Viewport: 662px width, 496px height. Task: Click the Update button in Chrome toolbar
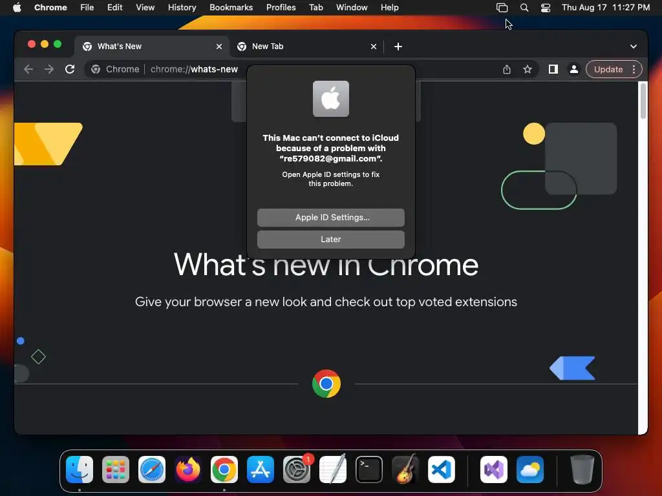pos(608,69)
